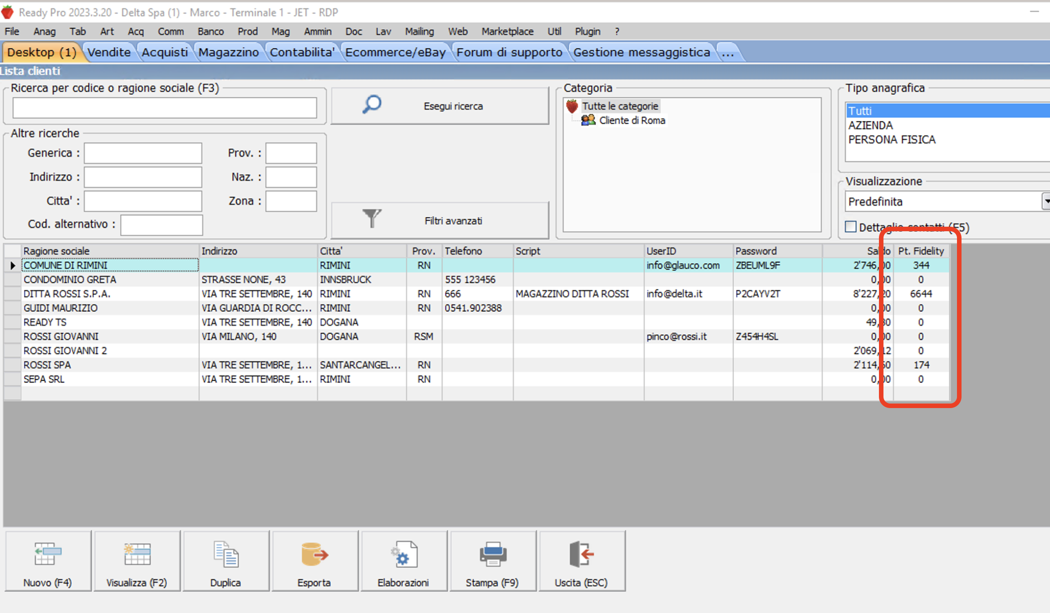The height and width of the screenshot is (613, 1050).
Task: Open the Art menu
Action: point(107,31)
